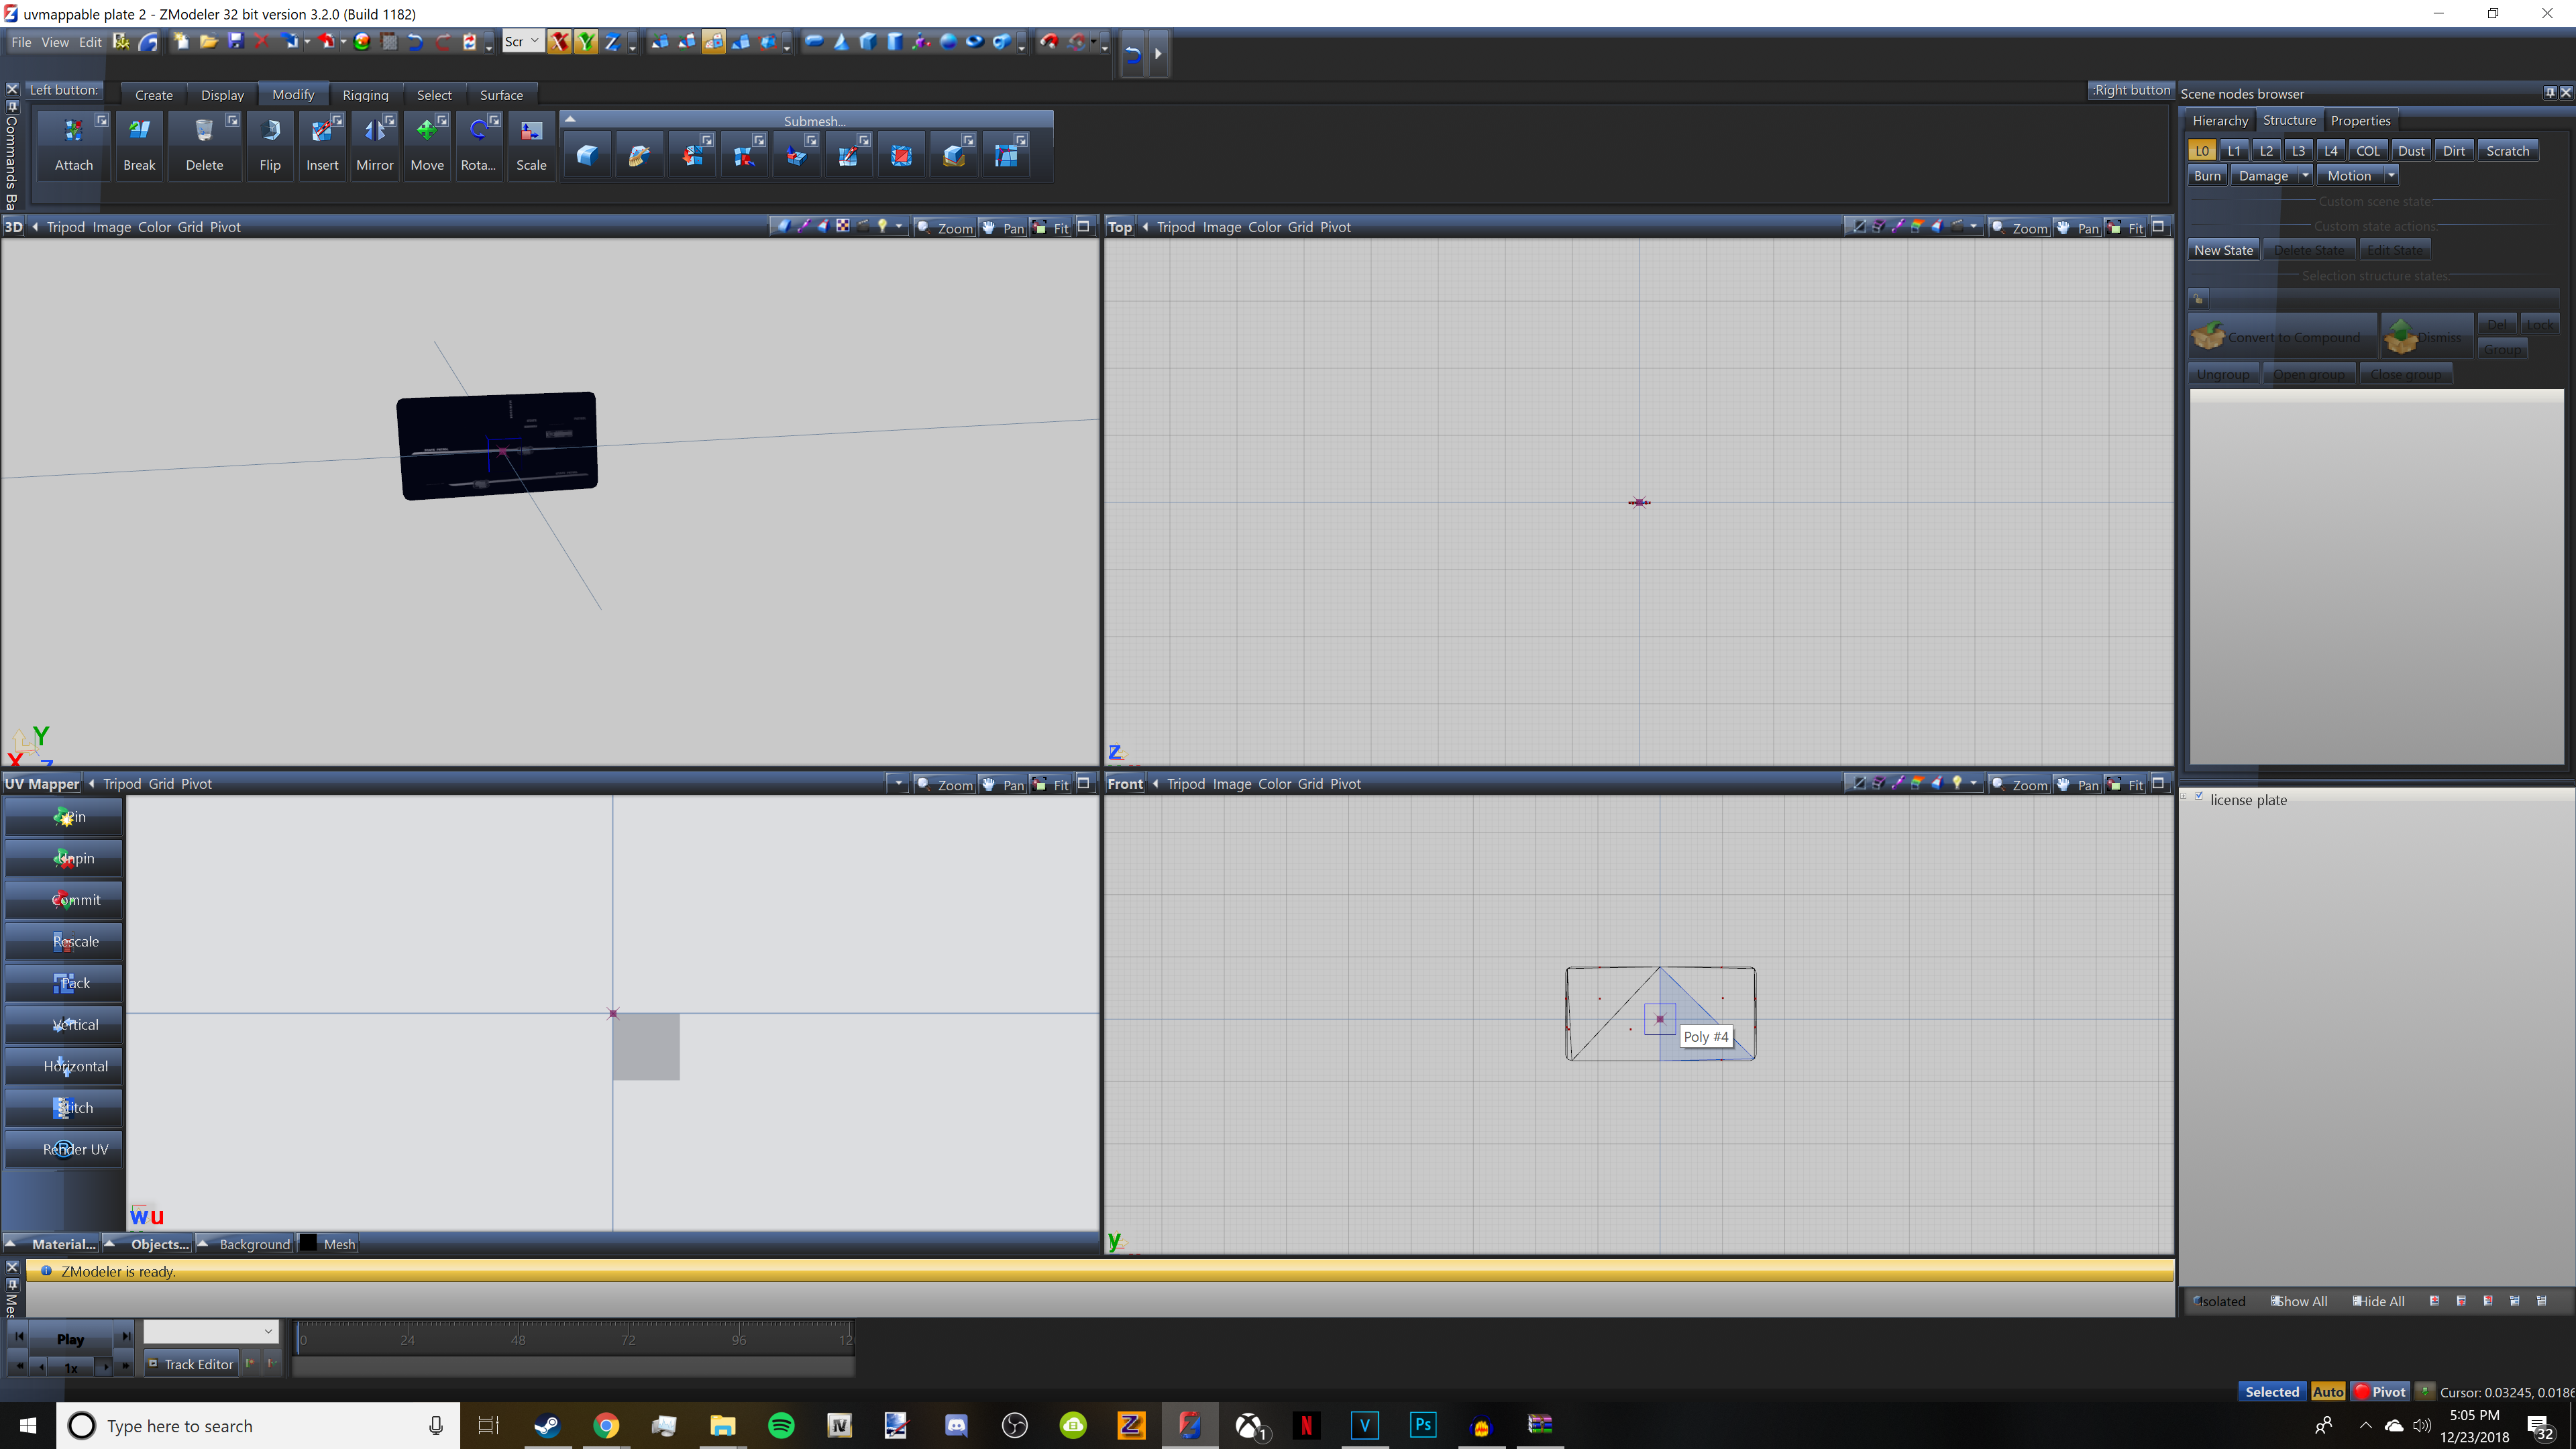Click the black Mesh color swatch

309,1243
